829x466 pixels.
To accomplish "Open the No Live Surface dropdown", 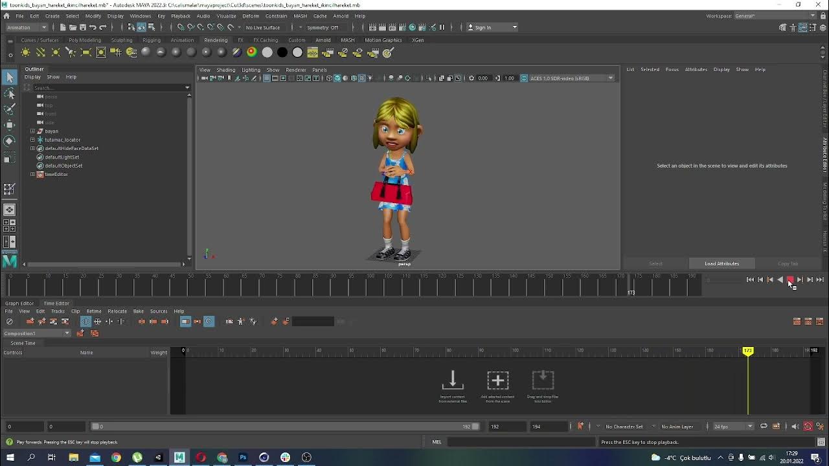I will coord(264,27).
